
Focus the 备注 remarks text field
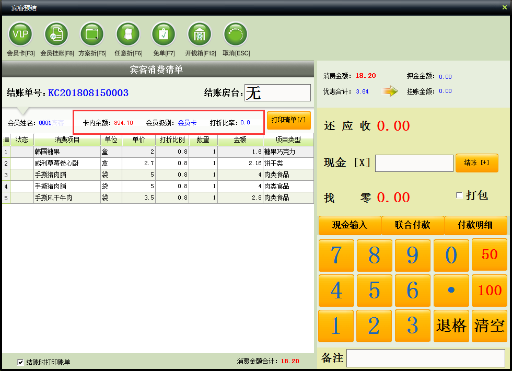[x=425, y=358]
